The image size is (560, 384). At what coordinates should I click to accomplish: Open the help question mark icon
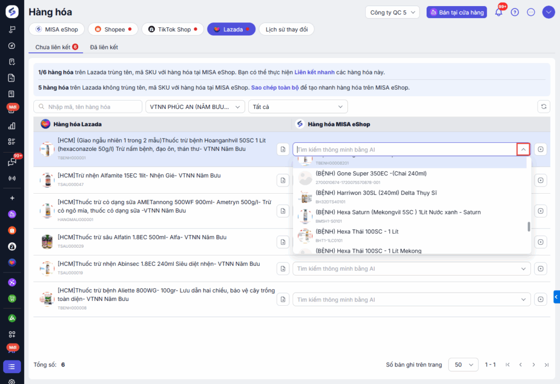pos(515,12)
